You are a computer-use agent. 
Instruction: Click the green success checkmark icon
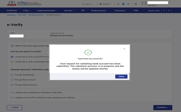click(x=88, y=53)
